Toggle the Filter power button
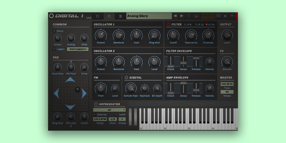286x143 pixels. point(168,24)
